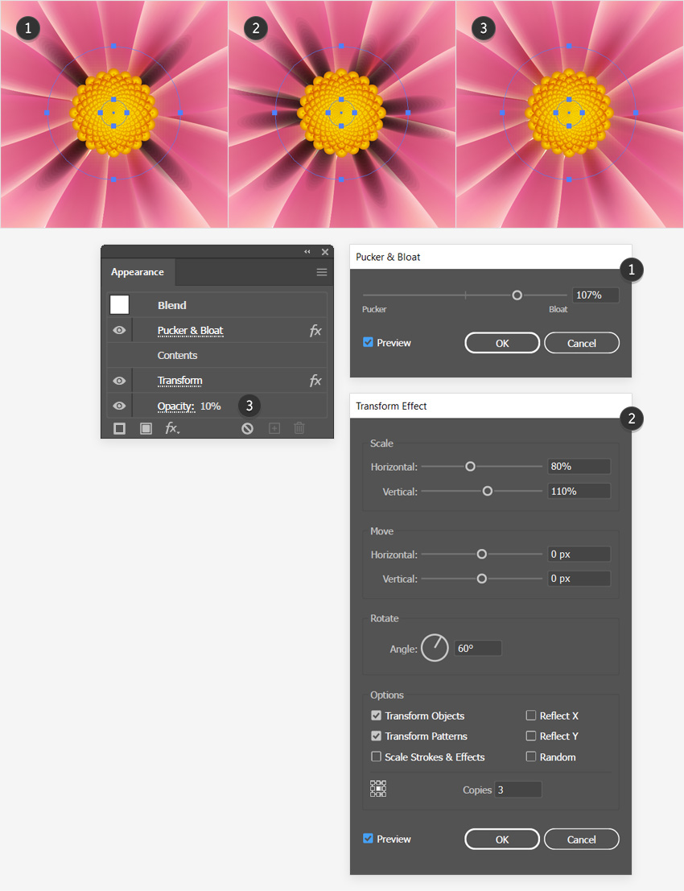Viewport: 684px width, 891px height.
Task: Collapse the Appearance panel with double-arrow icon
Action: pos(307,252)
